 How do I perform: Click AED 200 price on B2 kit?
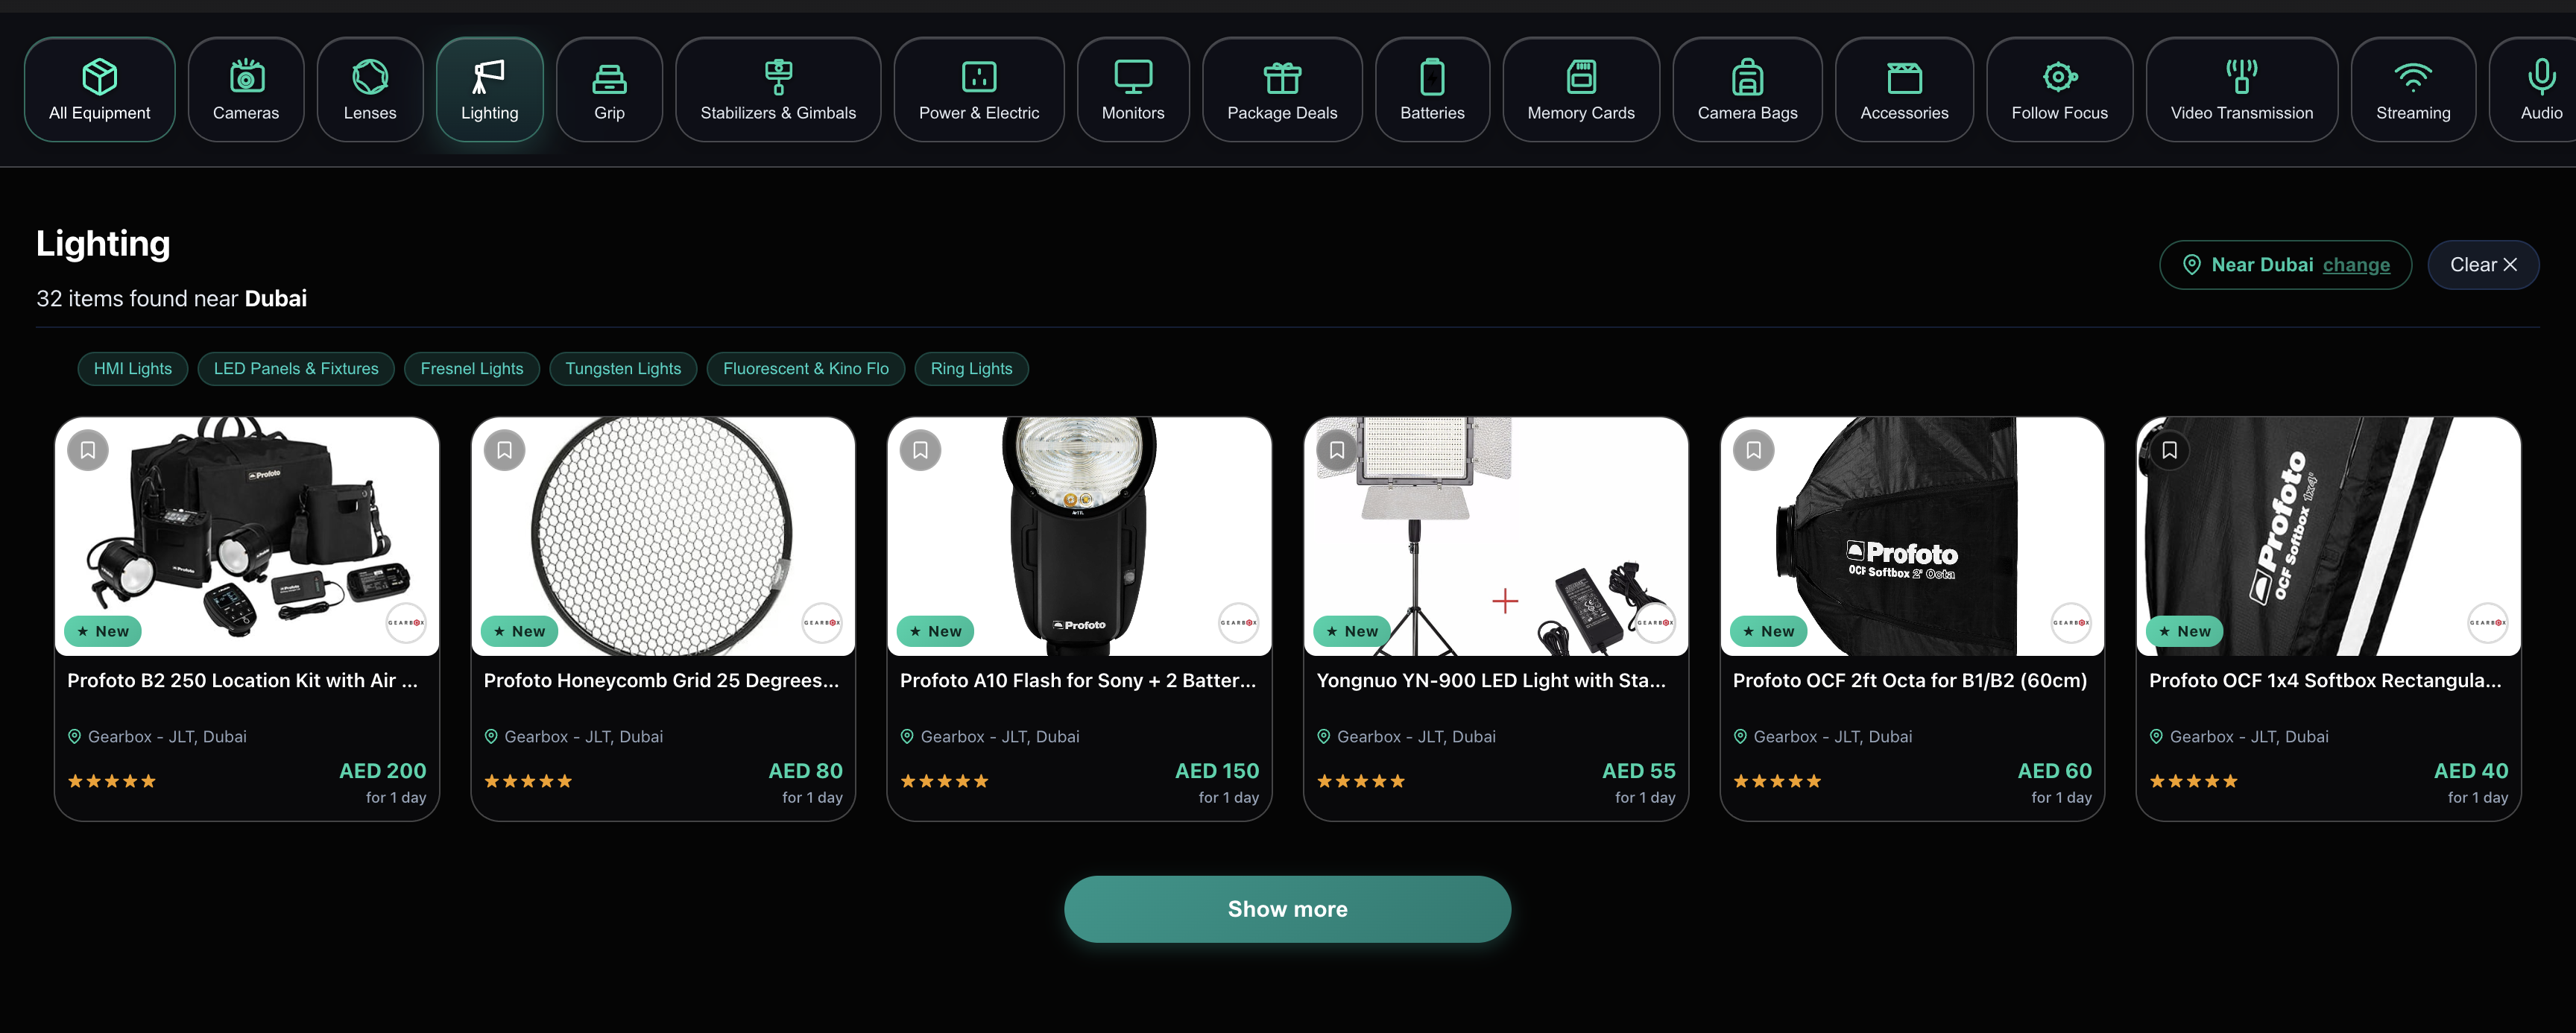point(383,771)
